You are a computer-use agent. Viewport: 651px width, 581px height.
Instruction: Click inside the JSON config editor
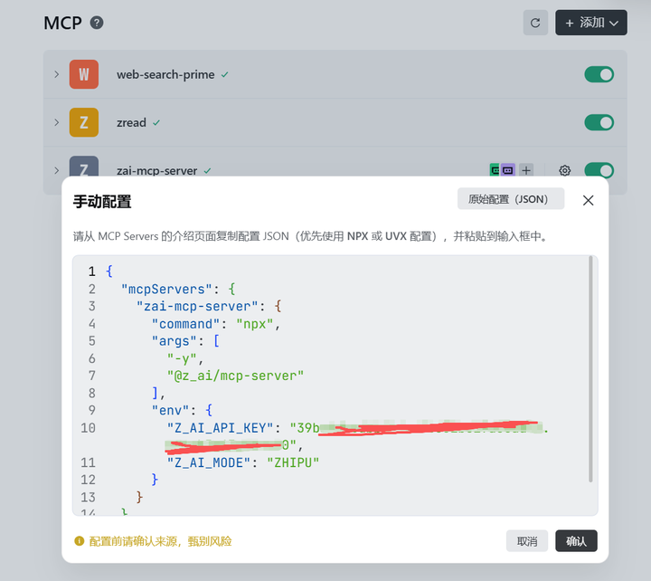(335, 386)
